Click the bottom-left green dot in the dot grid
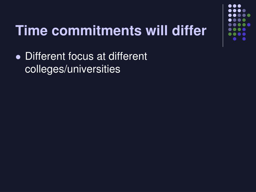Screen dimensions: 256x192 tap(230, 34)
